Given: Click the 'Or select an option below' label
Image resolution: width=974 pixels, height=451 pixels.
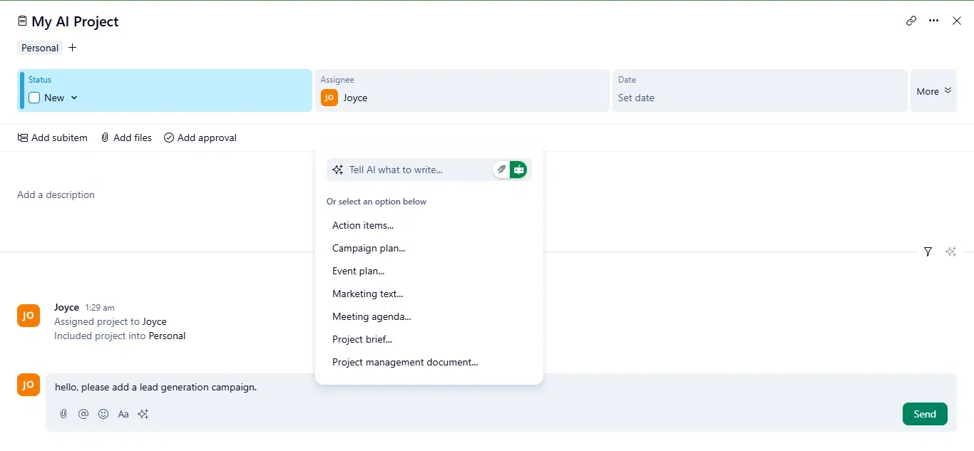Looking at the screenshot, I should coord(376,202).
